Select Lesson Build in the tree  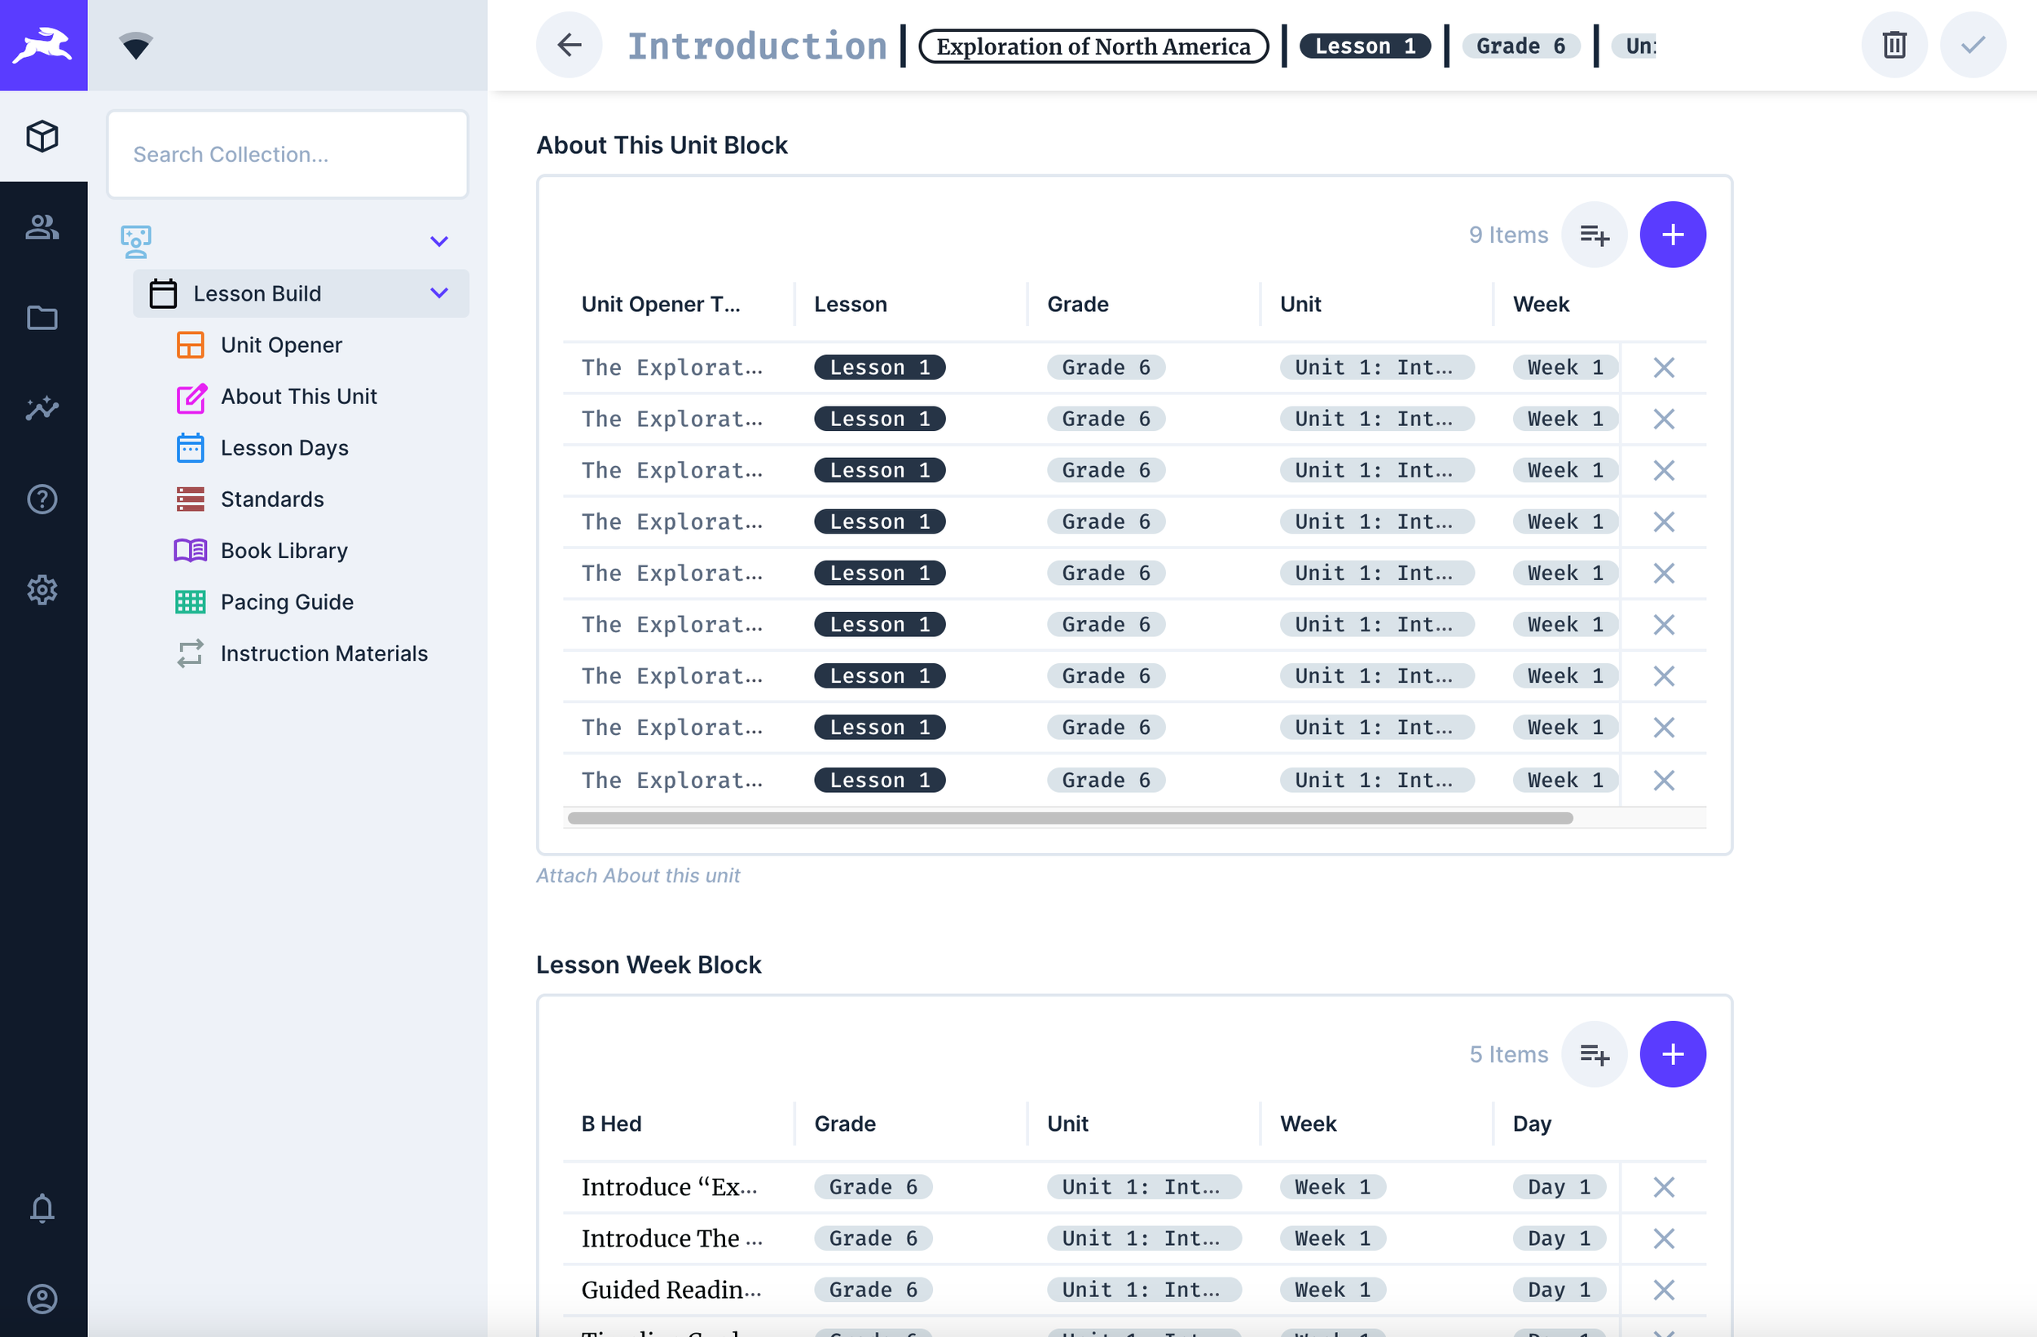[301, 293]
